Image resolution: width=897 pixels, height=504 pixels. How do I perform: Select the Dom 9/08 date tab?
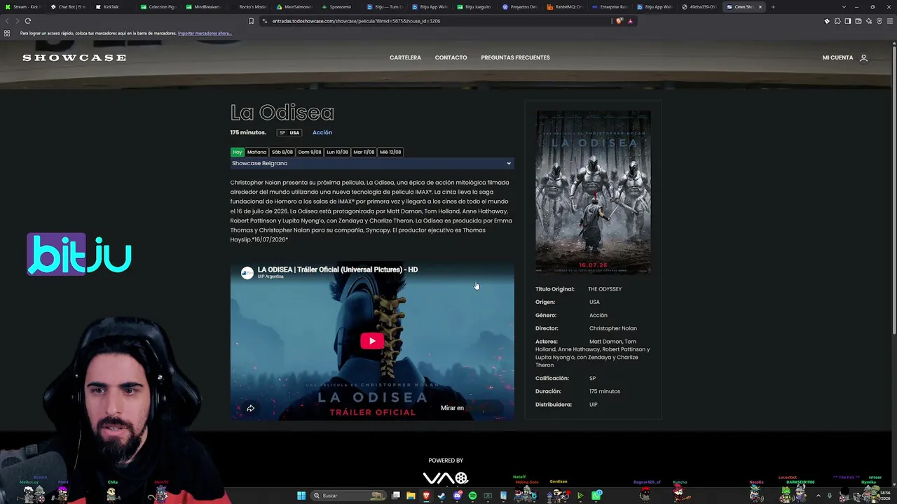click(310, 152)
